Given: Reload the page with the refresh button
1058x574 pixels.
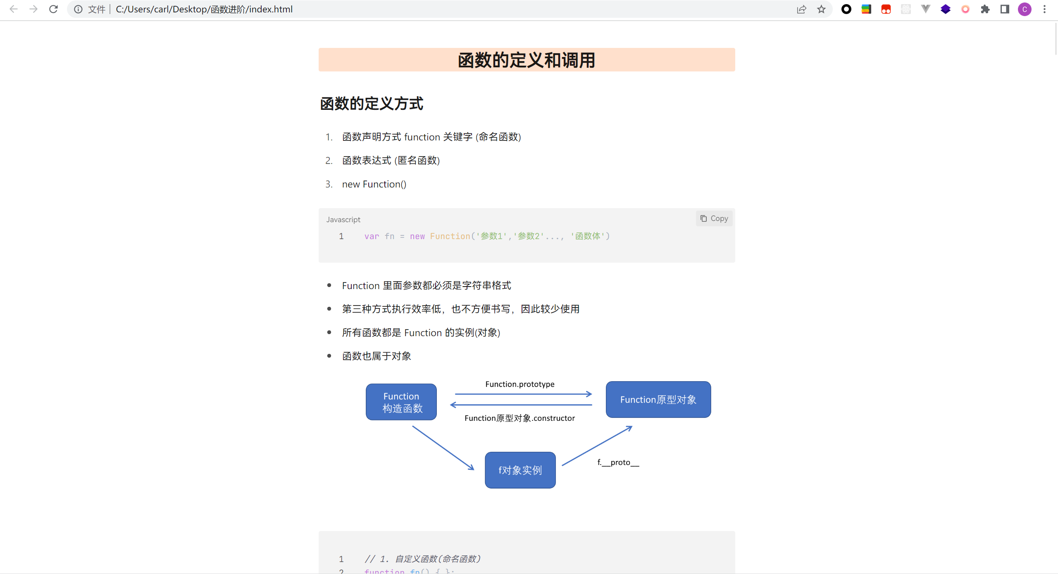Looking at the screenshot, I should [x=54, y=9].
